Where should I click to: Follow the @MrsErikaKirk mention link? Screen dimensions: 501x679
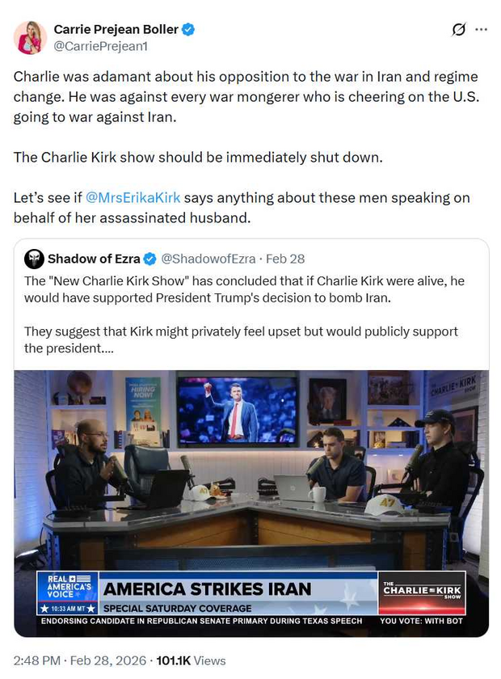(x=133, y=197)
